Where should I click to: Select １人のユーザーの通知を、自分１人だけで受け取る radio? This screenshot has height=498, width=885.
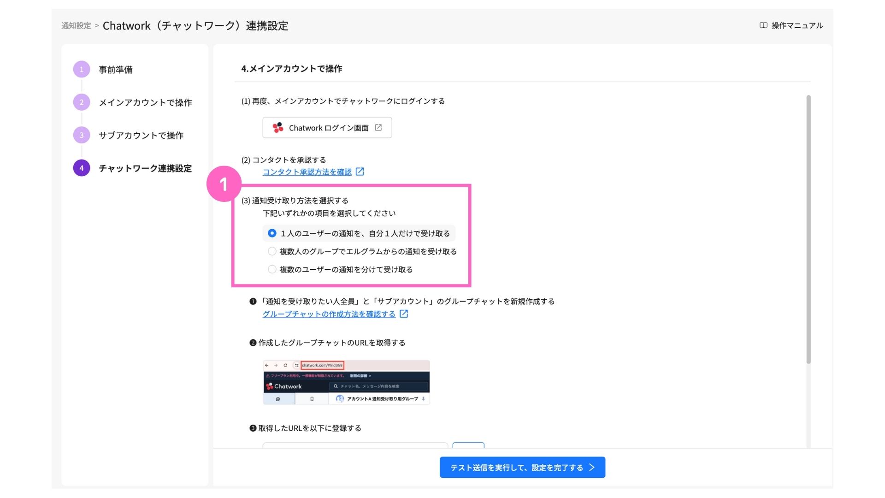coord(272,233)
